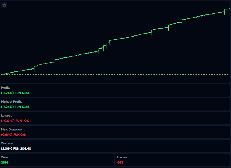The image size is (231, 168).
Task: Click the Wins label
Action: [5, 157]
